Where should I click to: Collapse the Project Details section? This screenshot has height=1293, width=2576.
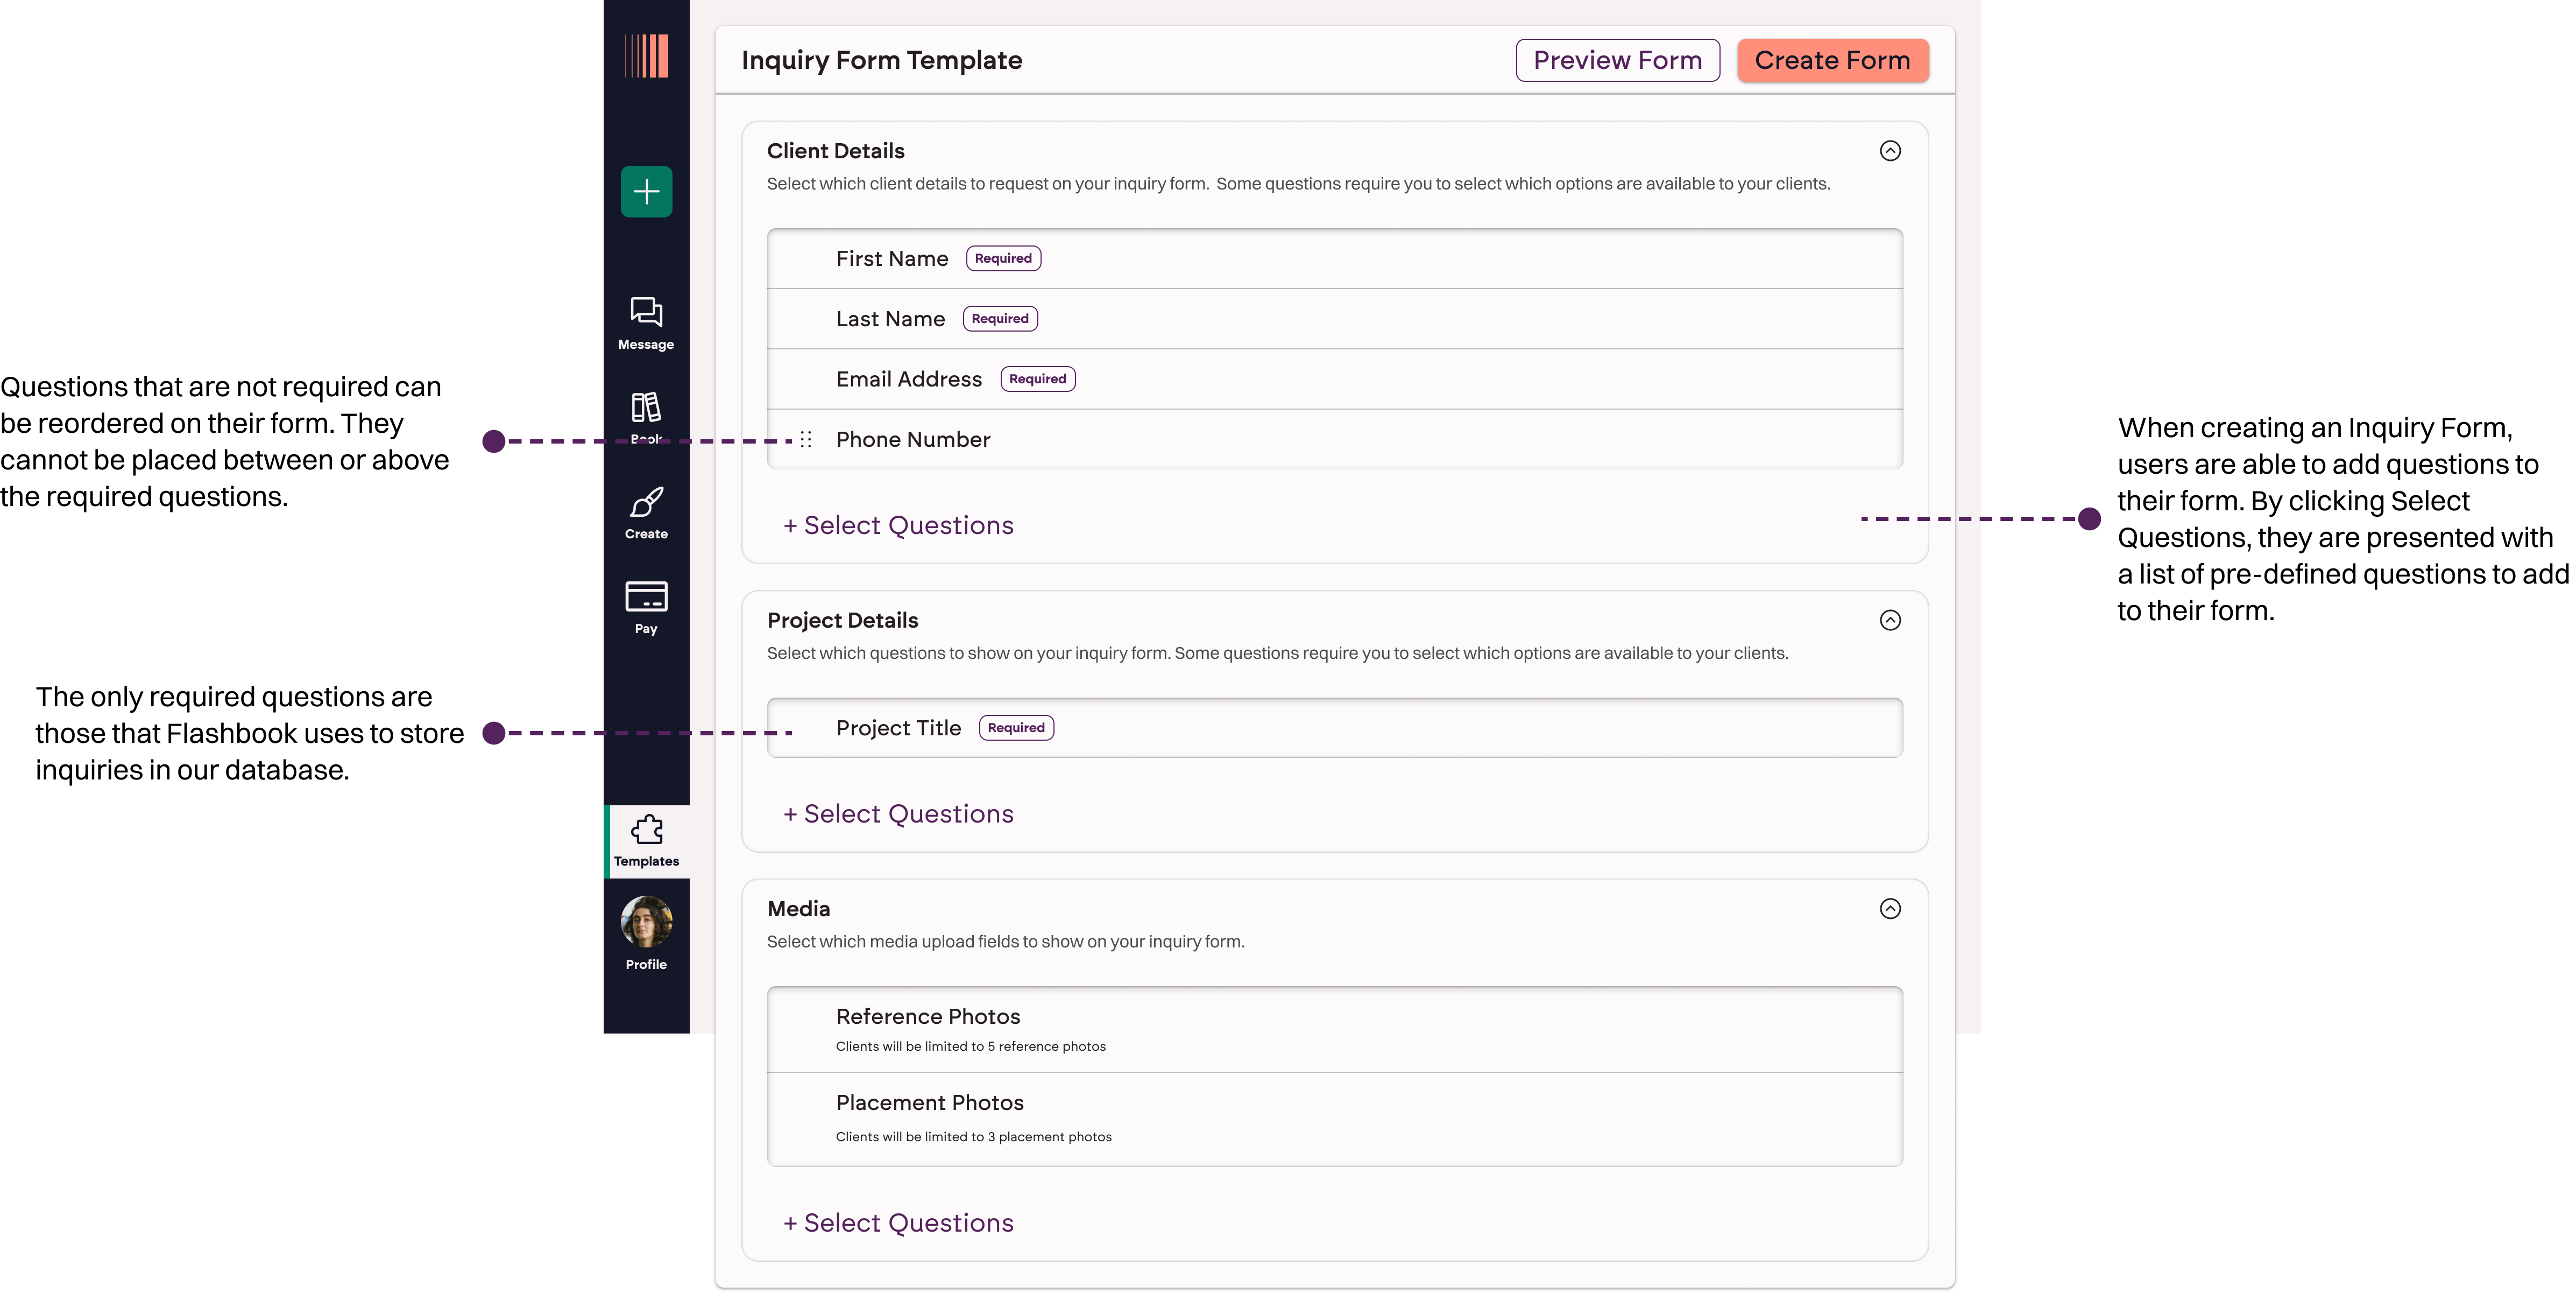tap(1889, 621)
